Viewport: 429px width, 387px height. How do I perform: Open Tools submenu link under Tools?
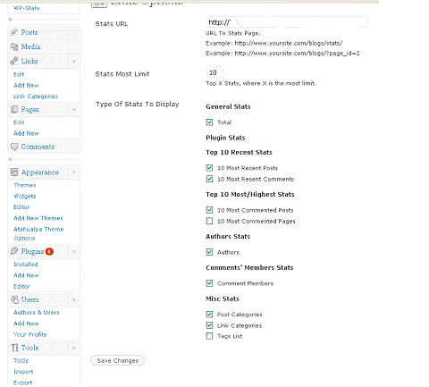point(21,360)
